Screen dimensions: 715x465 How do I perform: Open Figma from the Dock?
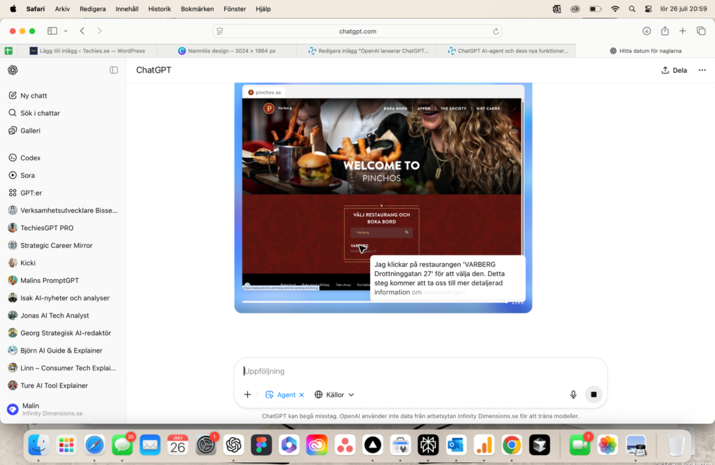click(x=261, y=445)
